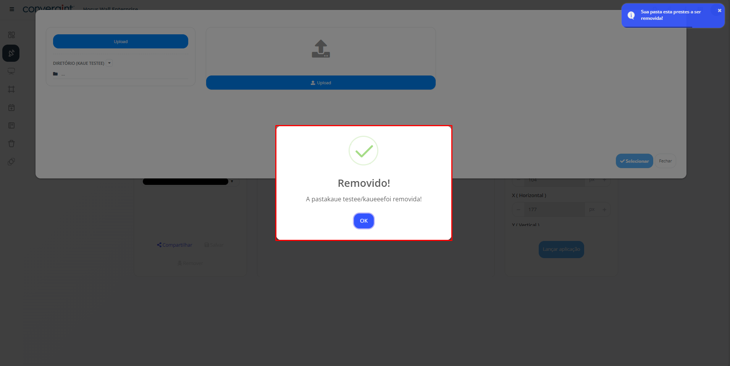This screenshot has width=730, height=366.
Task: Select the satellite dish sidebar icon
Action: (x=11, y=53)
